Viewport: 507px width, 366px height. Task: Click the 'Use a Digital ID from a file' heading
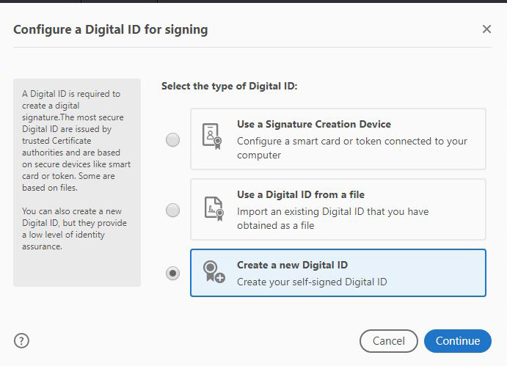[301, 194]
